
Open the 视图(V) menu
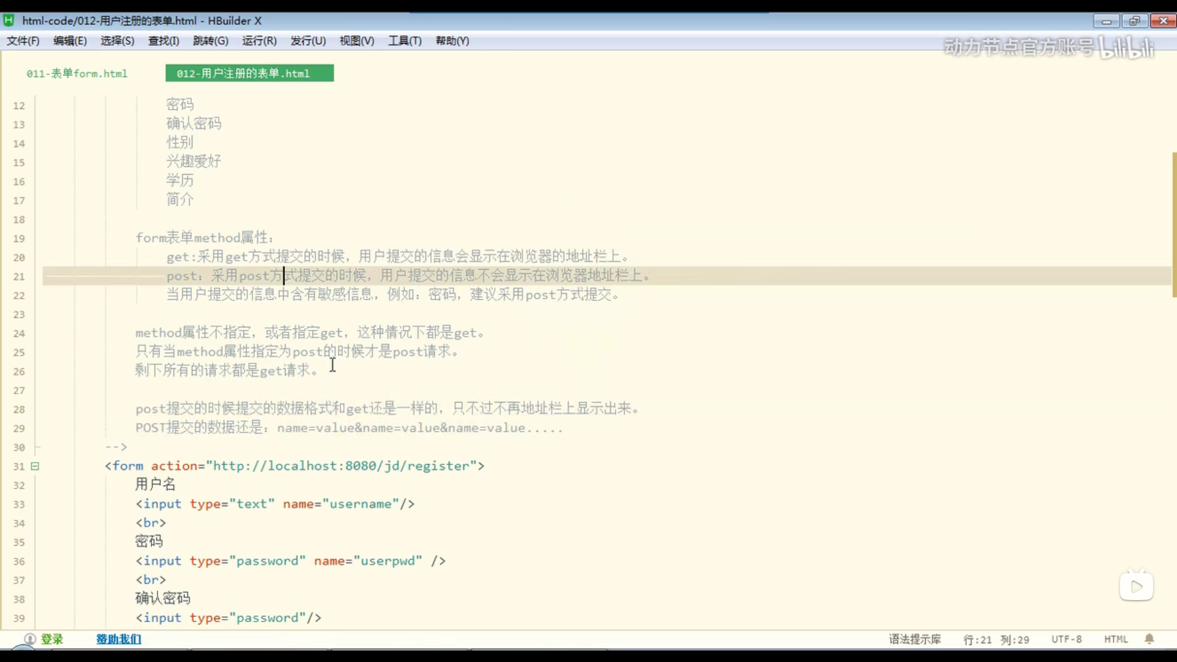tap(356, 40)
